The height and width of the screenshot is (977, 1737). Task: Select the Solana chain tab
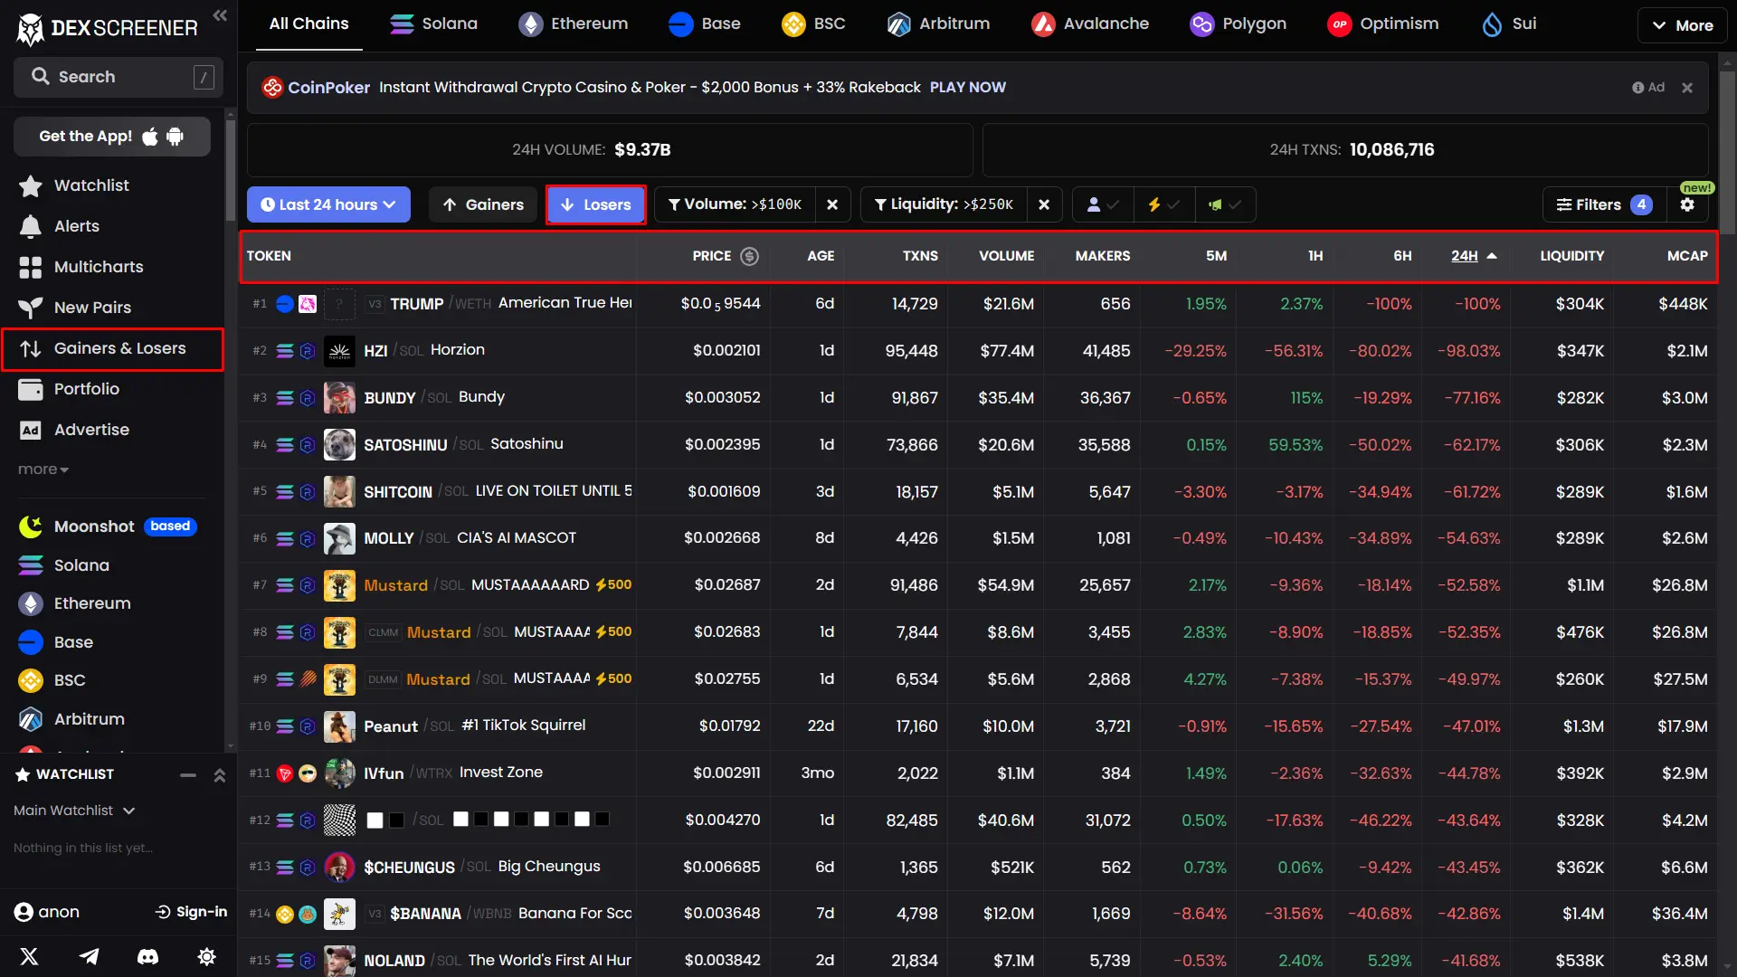click(433, 24)
